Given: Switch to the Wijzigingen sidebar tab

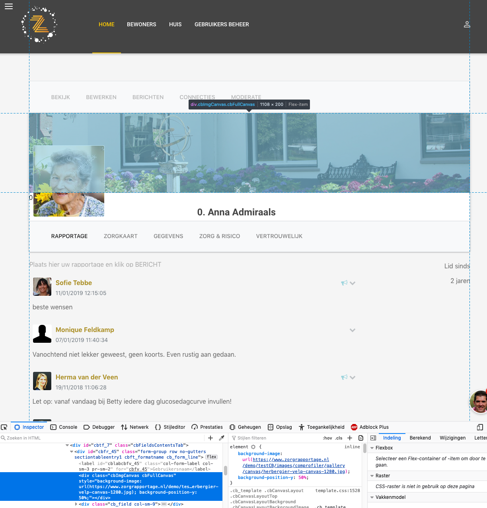Looking at the screenshot, I should point(452,438).
